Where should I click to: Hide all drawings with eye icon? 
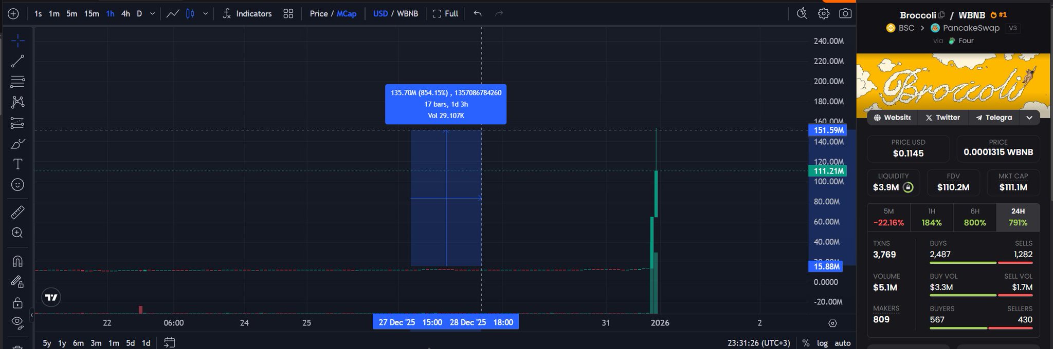click(17, 322)
